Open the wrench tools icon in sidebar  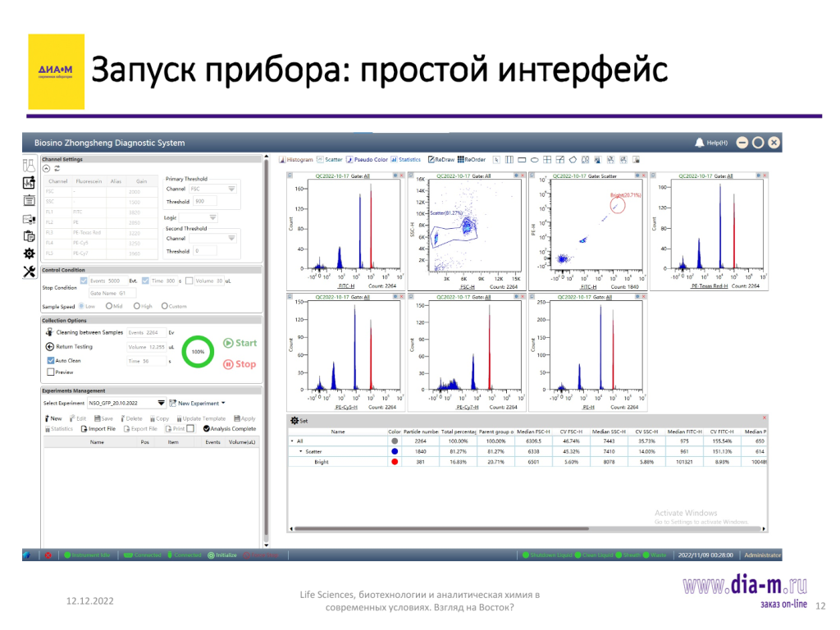coord(29,272)
